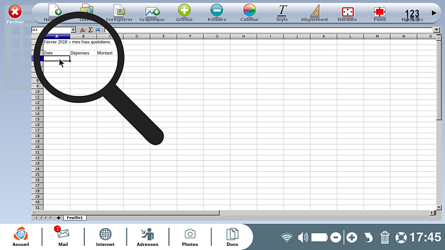Image resolution: width=445 pixels, height=250 pixels.
Task: Select the Feuille1 sheet tab
Action: (75, 218)
